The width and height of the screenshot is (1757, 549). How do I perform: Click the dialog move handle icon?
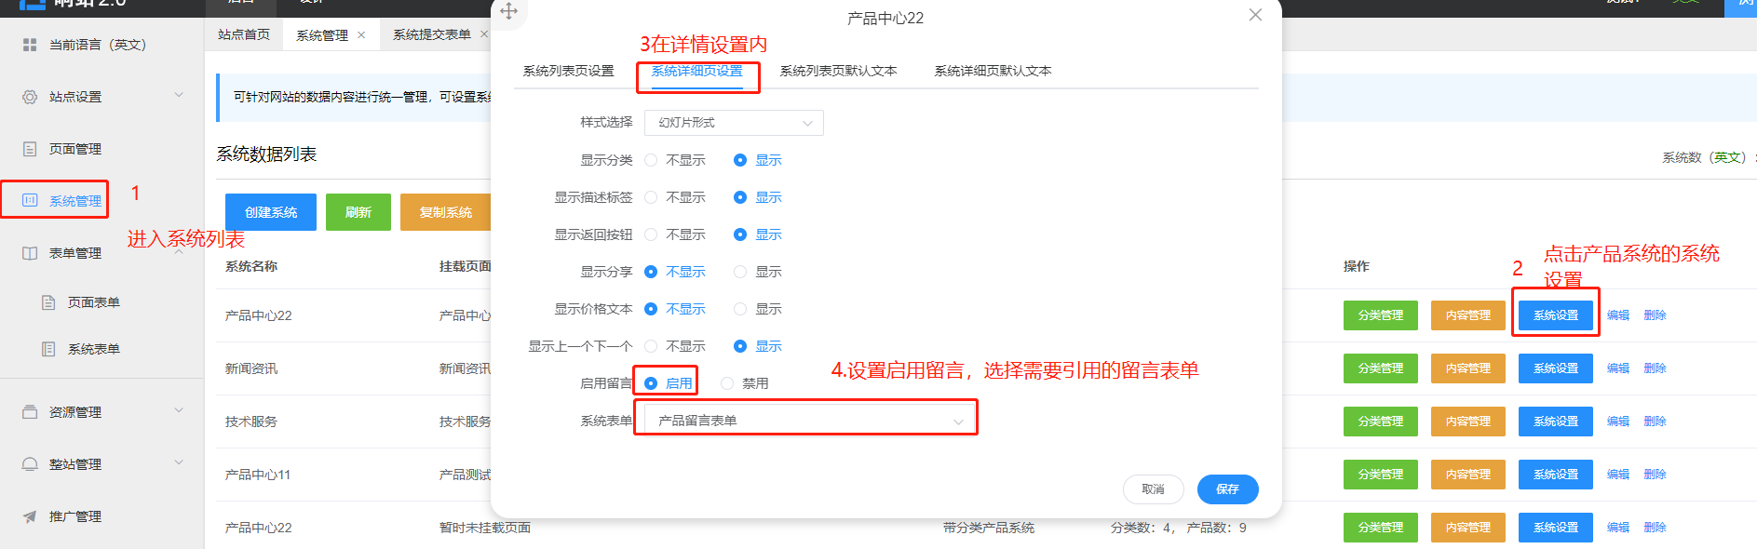508,11
